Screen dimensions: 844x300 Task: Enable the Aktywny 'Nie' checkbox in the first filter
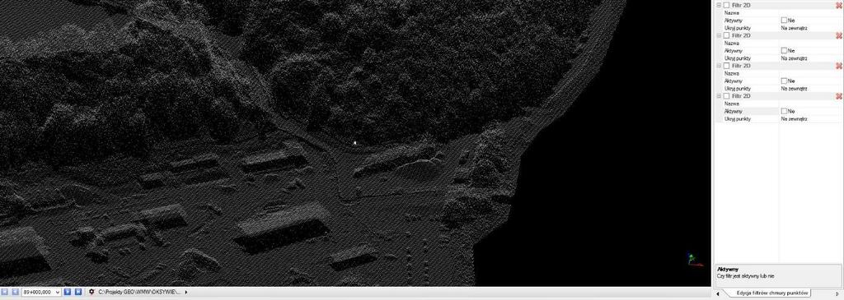click(x=785, y=21)
